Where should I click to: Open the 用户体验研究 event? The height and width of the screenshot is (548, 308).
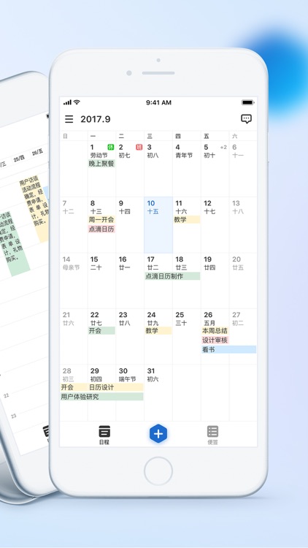coord(101,397)
